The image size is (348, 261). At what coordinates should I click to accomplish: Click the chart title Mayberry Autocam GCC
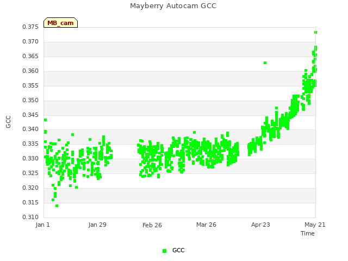[173, 6]
